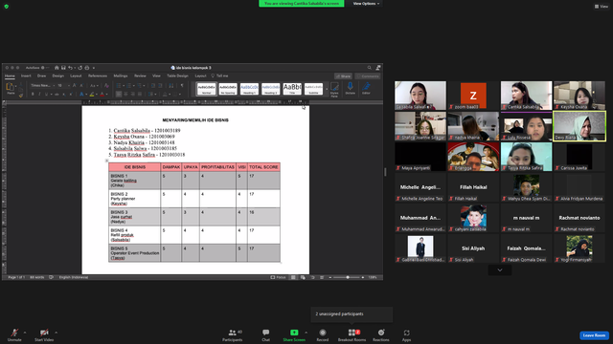Switch to Print Layout view in Word's status bar

point(293,277)
